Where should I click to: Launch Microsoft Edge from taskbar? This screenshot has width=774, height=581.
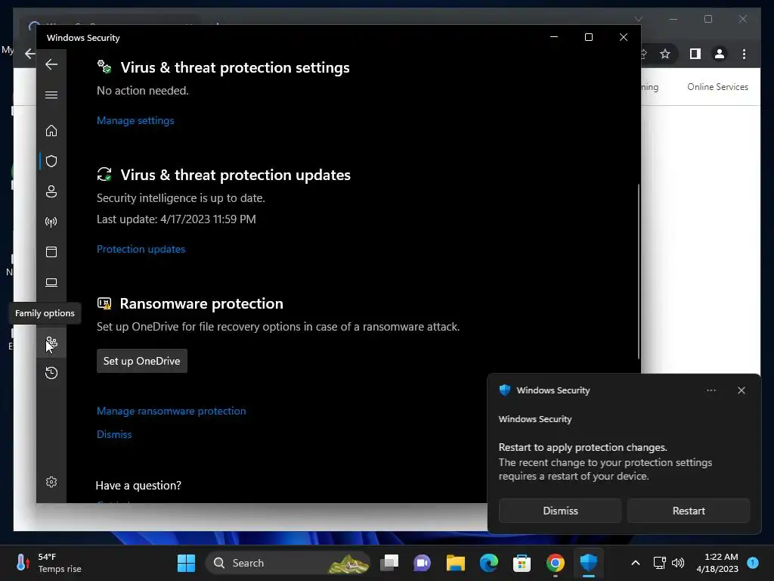(488, 563)
